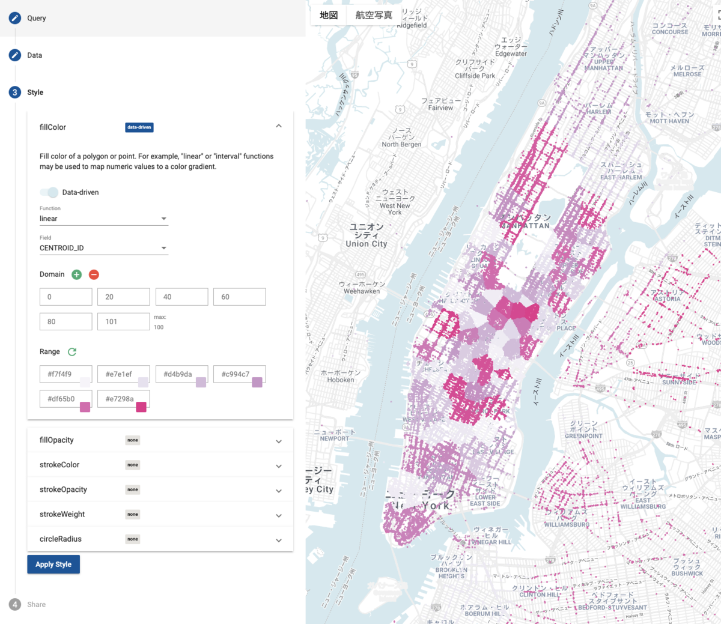Expand the fillOpacity section
This screenshot has height=624, width=721.
click(x=279, y=441)
